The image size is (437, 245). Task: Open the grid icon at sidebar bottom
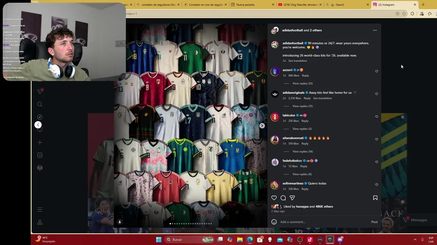click(40, 223)
